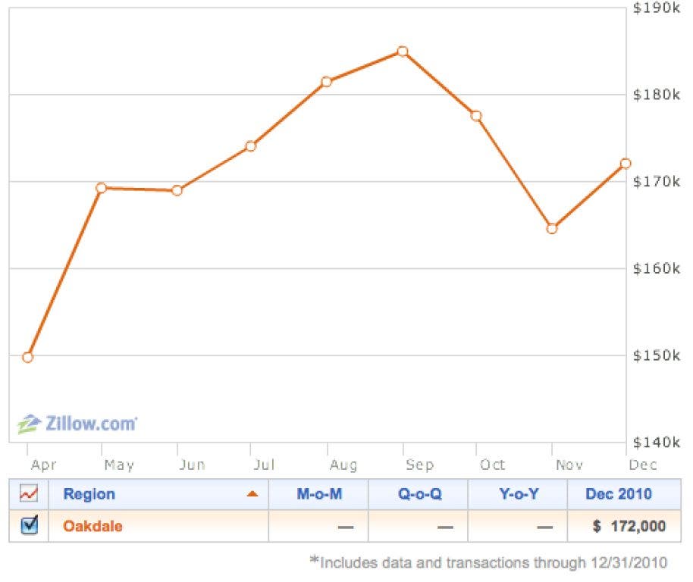Select the Y-o-Y column header
The image size is (693, 582).
(518, 494)
